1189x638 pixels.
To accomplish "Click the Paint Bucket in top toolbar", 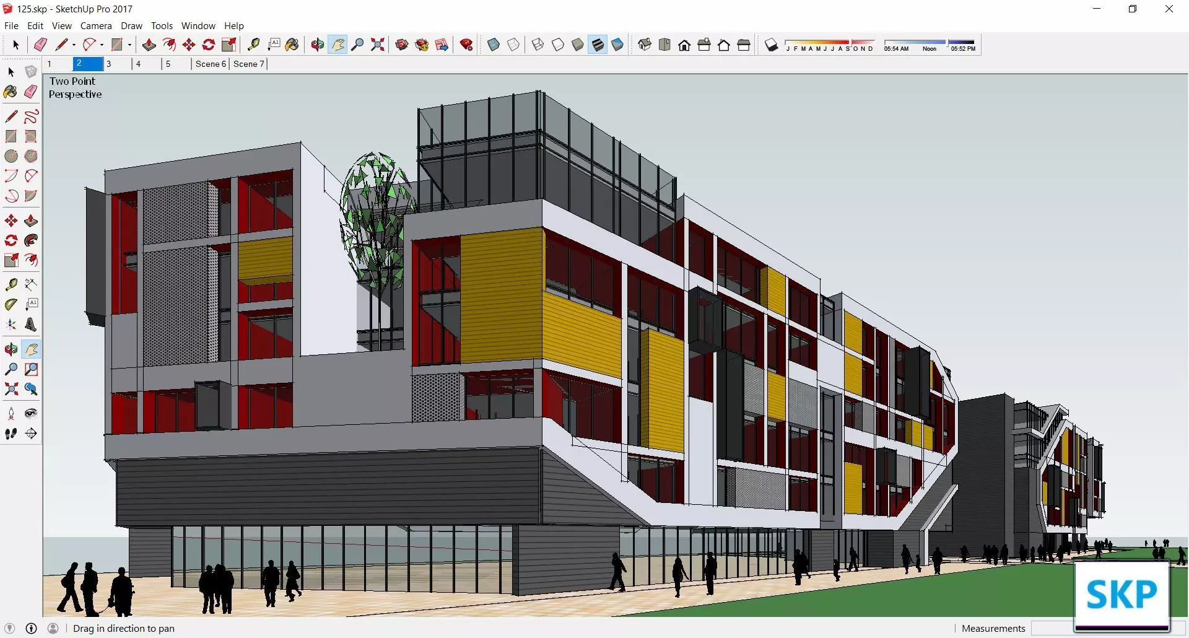I will 292,45.
